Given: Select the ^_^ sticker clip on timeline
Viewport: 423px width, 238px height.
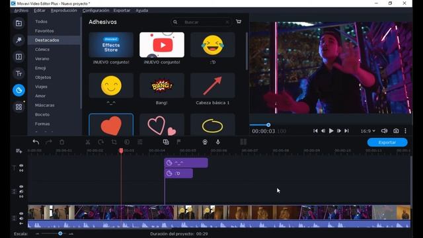Looking at the screenshot, I should [x=186, y=163].
